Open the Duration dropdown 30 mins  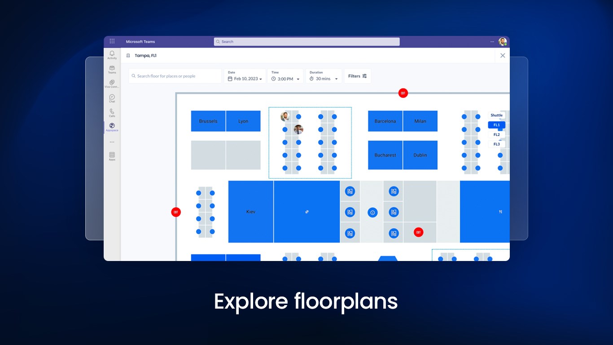click(x=324, y=76)
